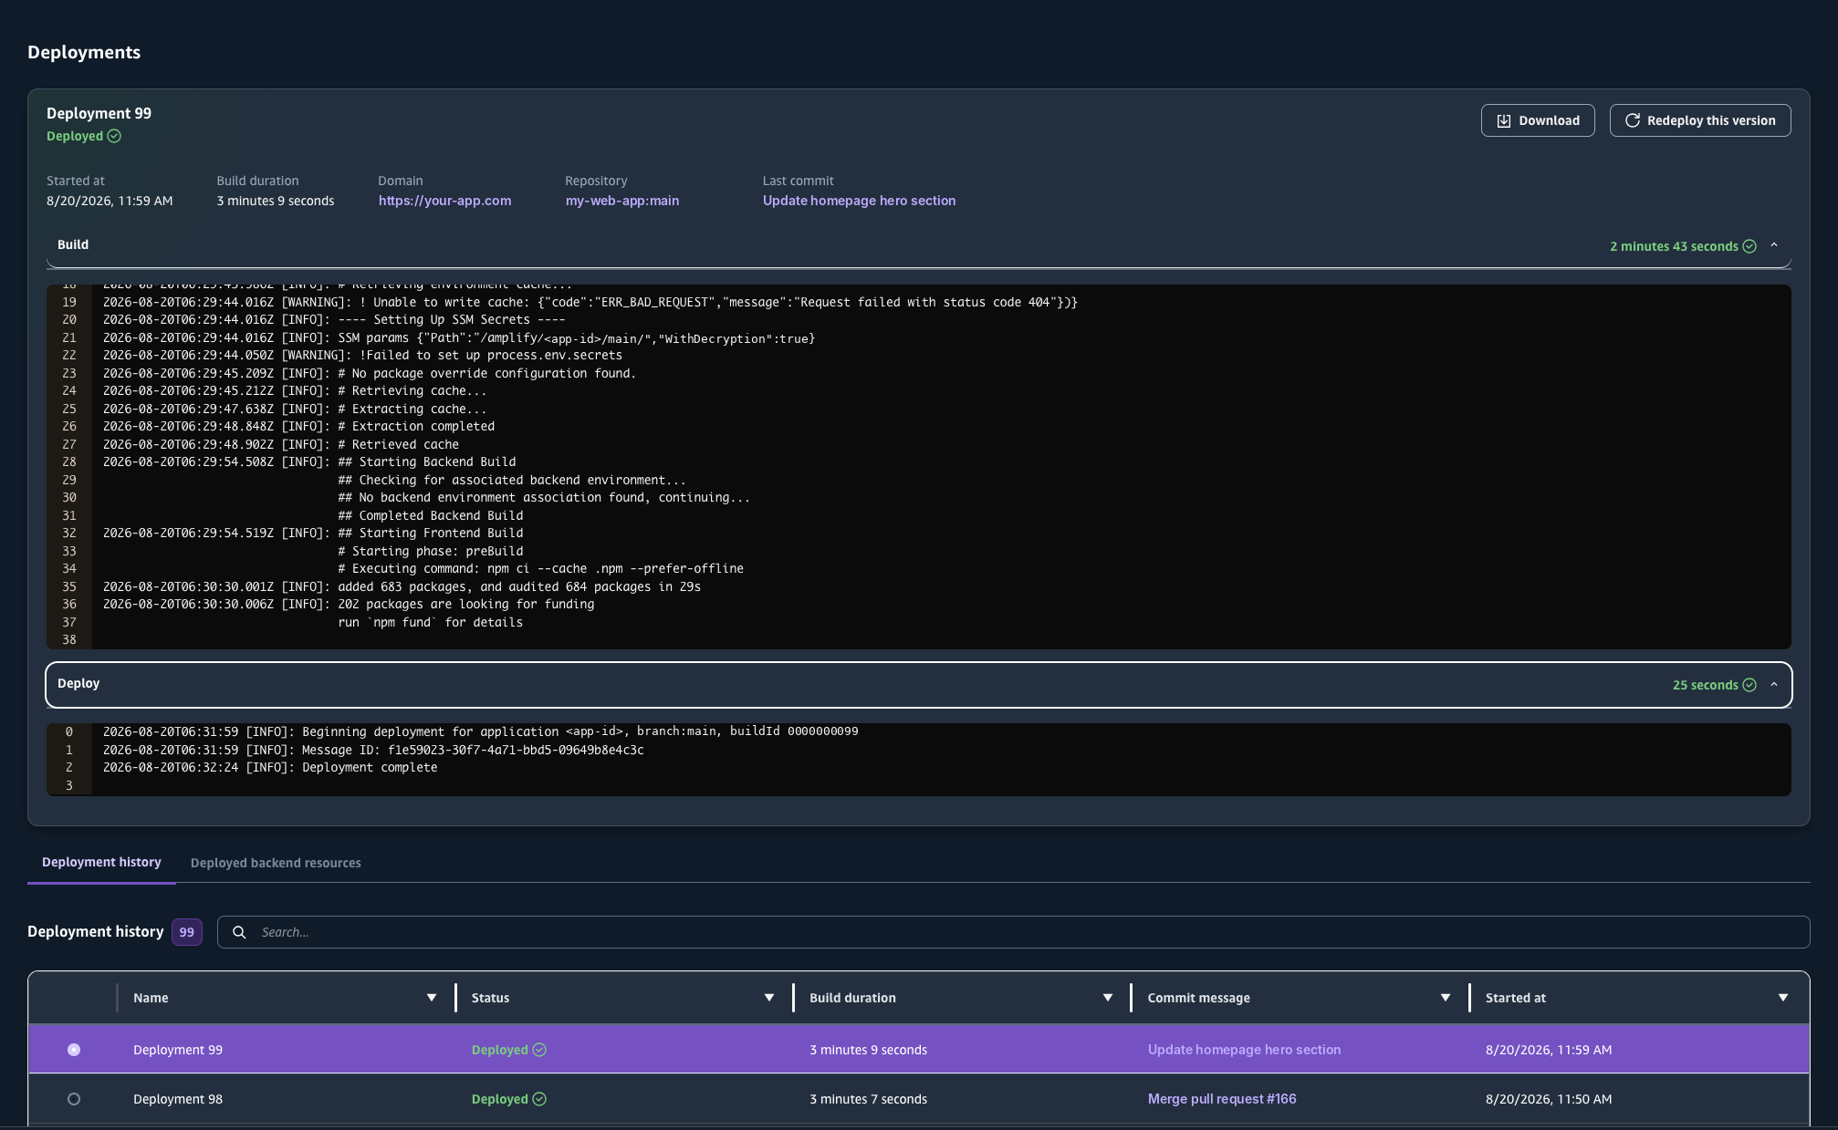Click the Build success checkmark icon
Screen dimensions: 1838x1130
click(1749, 246)
